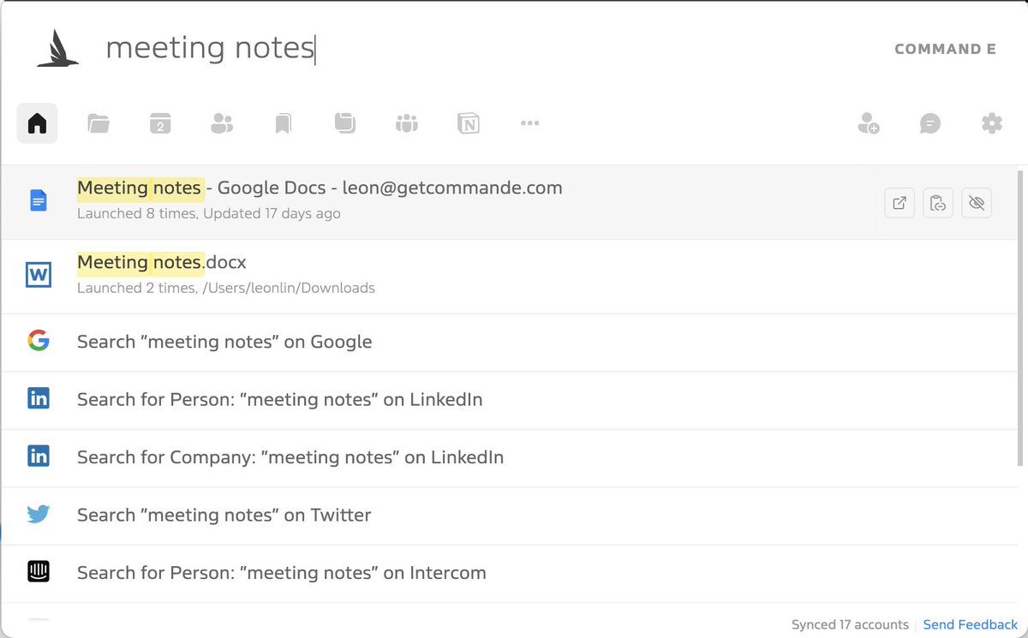Viewport: 1028px width, 638px height.
Task: Click the Twitter bird icon
Action: click(39, 515)
